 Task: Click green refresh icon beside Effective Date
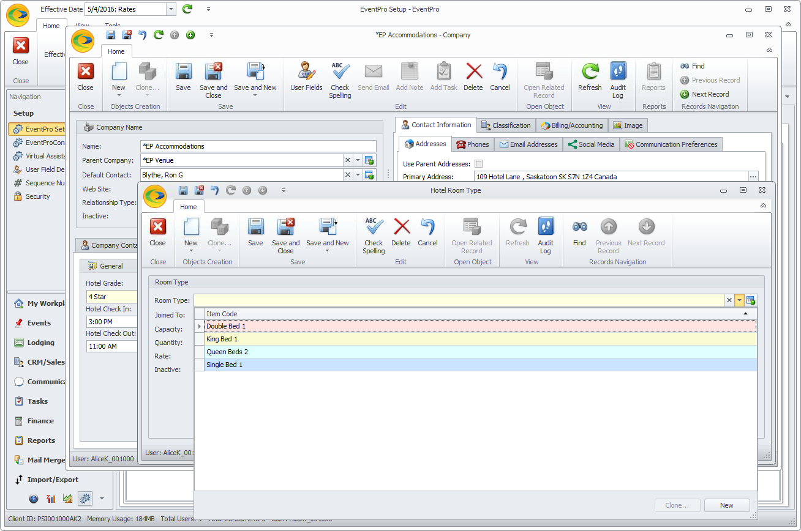point(187,9)
